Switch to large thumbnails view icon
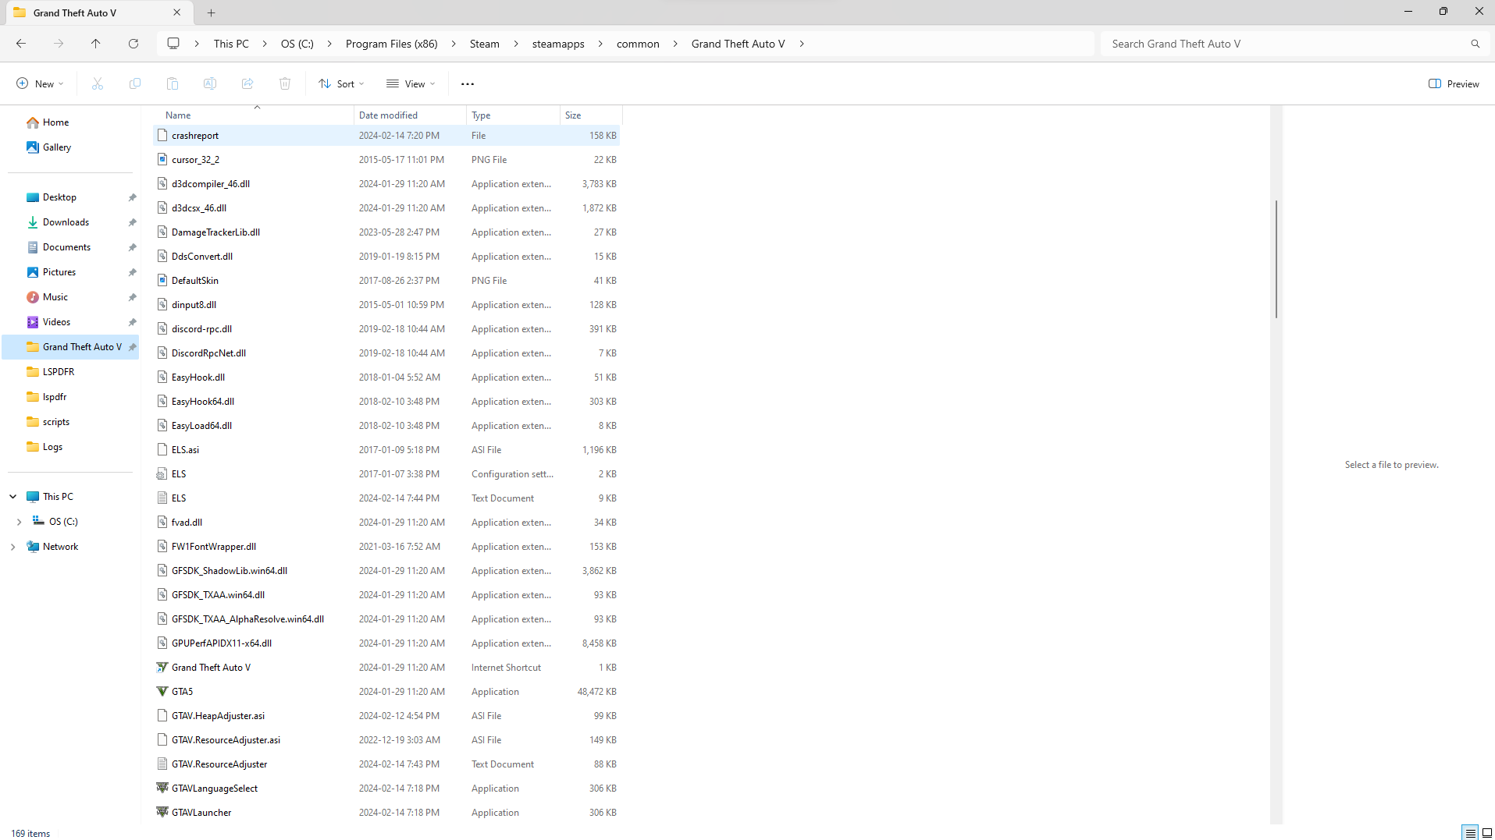 click(1487, 833)
